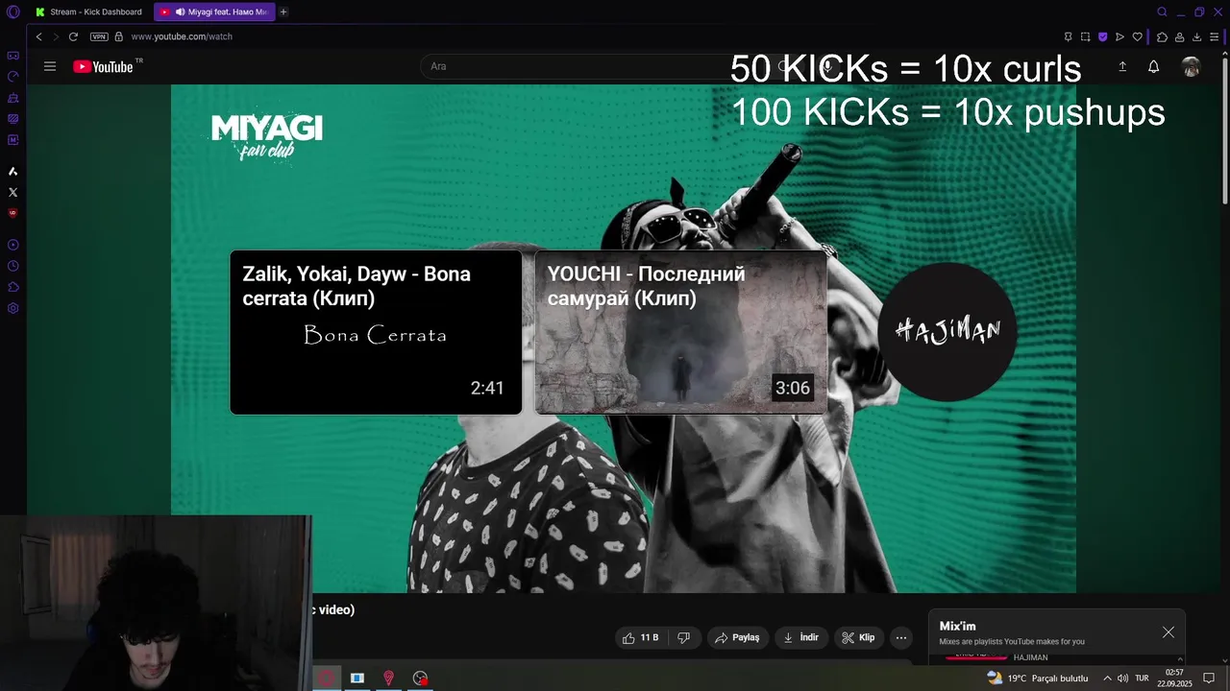Mute the tab audio speaker icon

[x=180, y=12]
